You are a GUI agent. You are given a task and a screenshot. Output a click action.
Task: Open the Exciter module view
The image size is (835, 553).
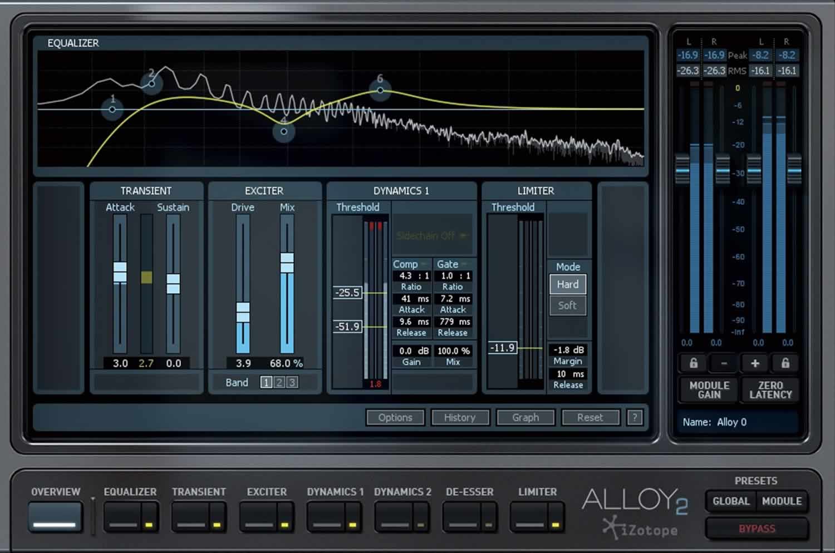258,517
